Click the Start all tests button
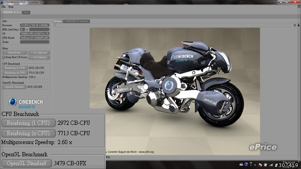The image size is (301, 169). click(15, 53)
